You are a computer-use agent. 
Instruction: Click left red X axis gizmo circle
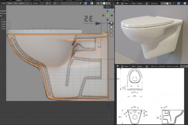click(103, 15)
